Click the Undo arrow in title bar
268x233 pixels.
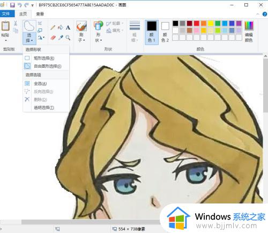tap(20, 5)
